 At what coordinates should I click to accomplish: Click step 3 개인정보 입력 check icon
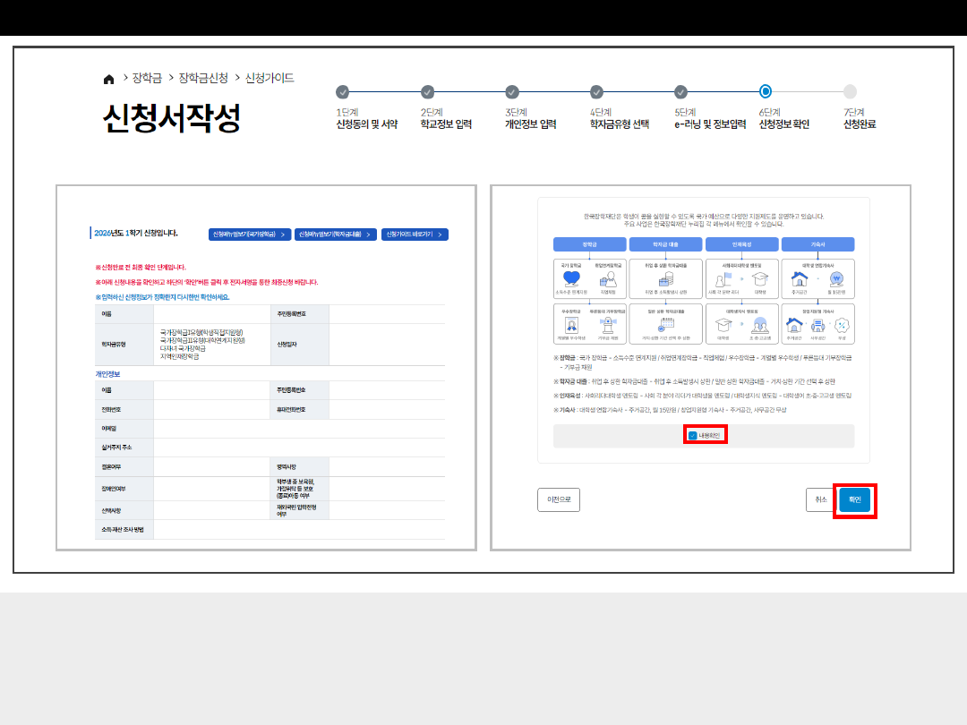pos(512,91)
